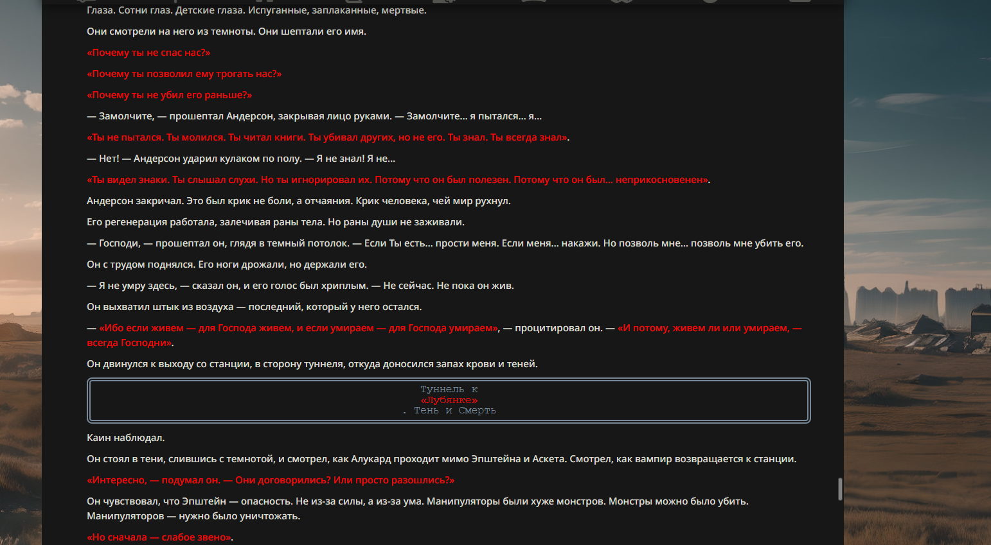The image size is (991, 545).
Task: Click the boxed heading «Лубянке» in red
Action: coord(449,400)
